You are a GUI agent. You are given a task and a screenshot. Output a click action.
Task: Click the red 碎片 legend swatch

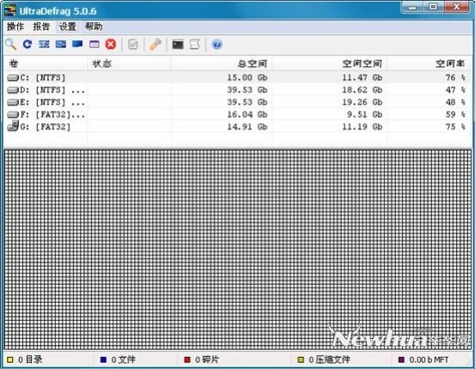(x=187, y=360)
